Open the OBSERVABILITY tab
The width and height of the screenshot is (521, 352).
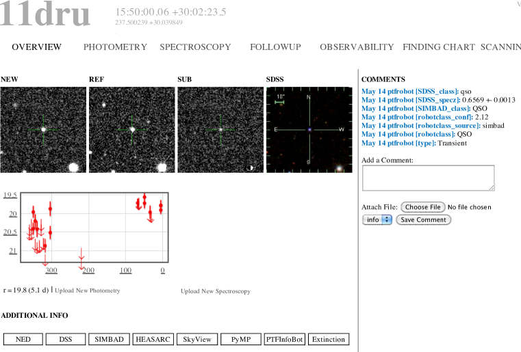pos(356,47)
